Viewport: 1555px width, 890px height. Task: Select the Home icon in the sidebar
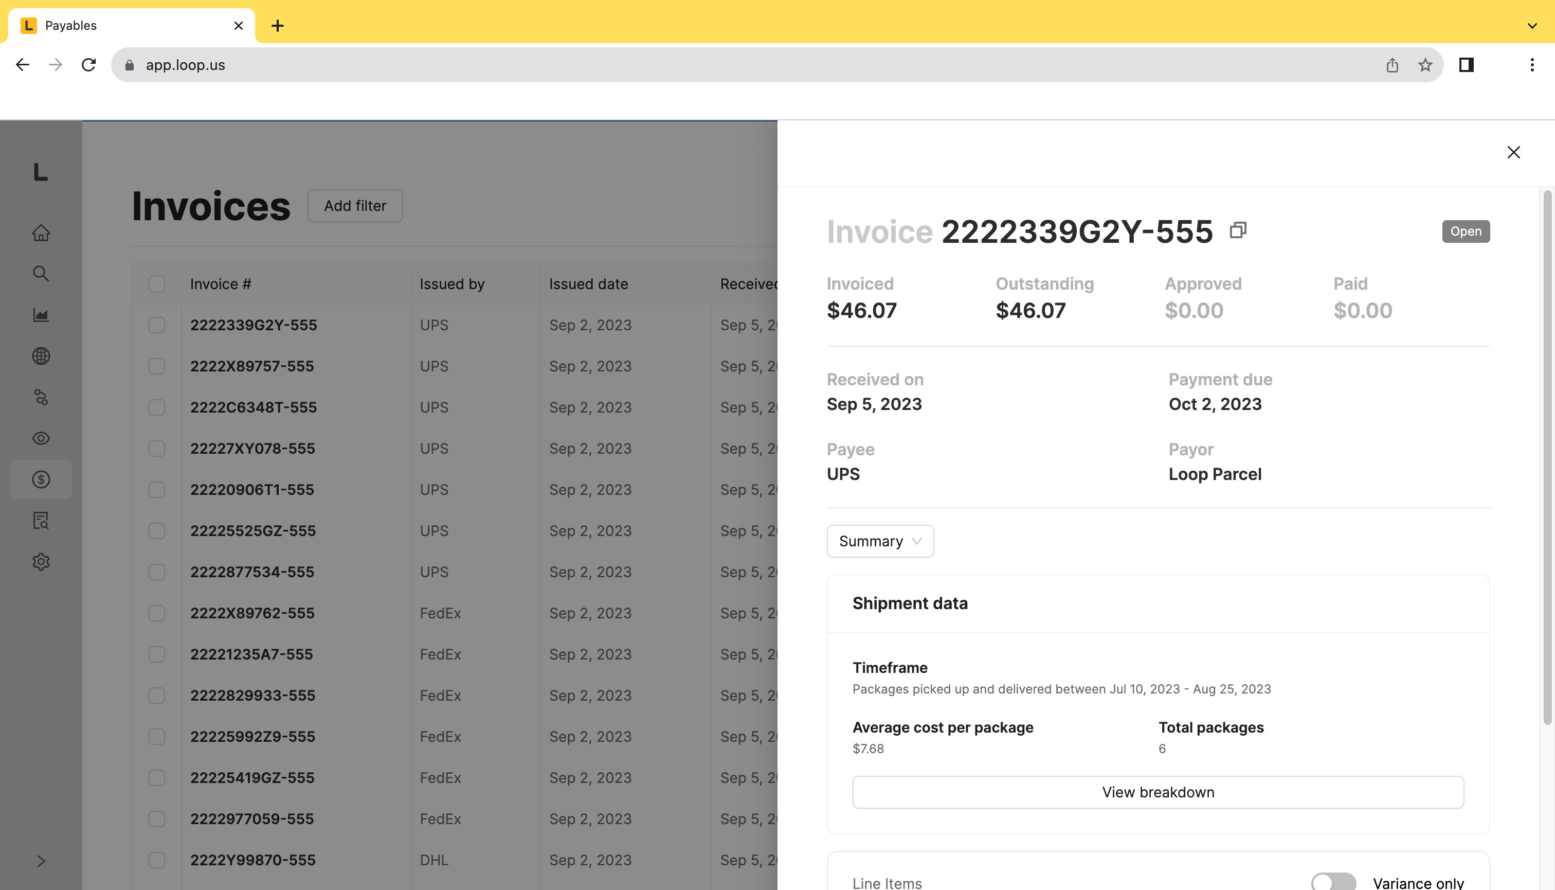pos(40,233)
